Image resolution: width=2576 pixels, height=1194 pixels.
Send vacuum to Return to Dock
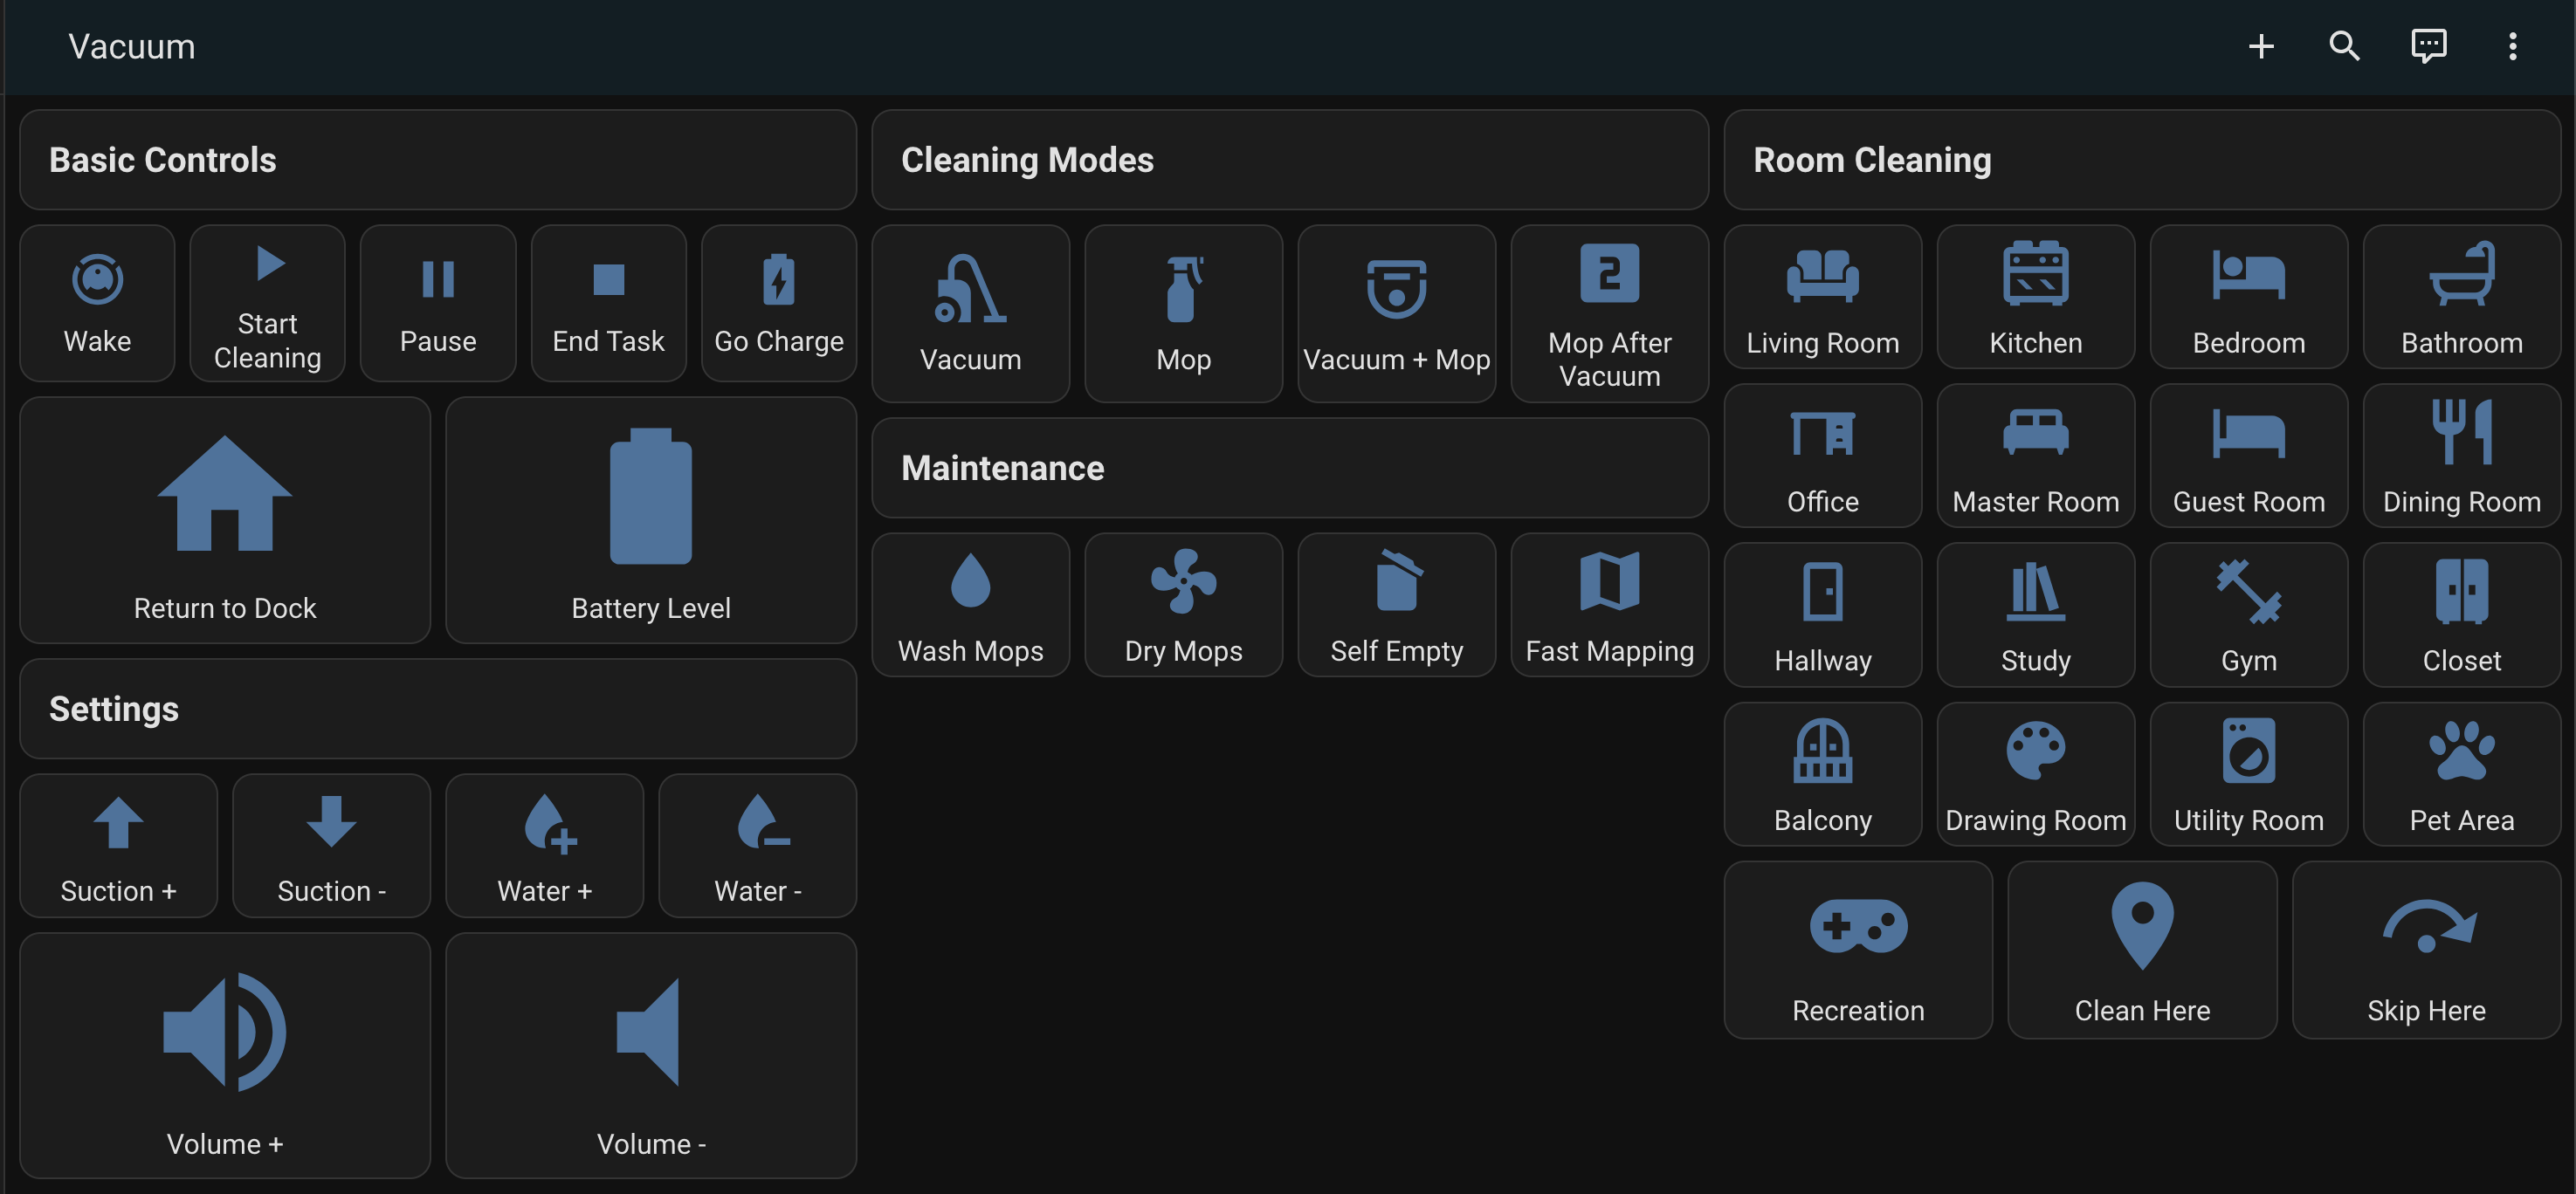tap(224, 519)
